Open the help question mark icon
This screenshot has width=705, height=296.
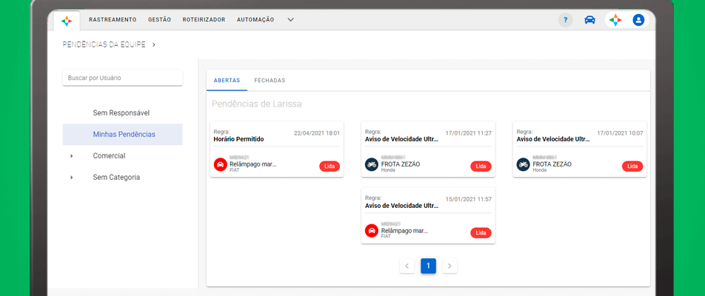pos(566,20)
